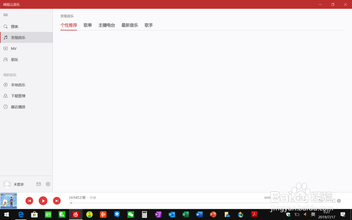The image size is (352, 220).
Task: Switch to 最新音乐 tab
Action: pos(130,25)
